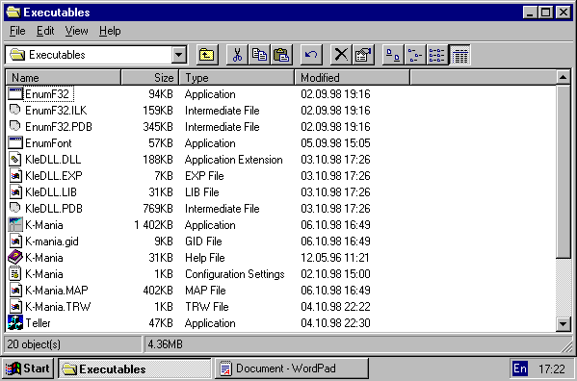Click the scrollbar down arrow
Screen dimensions: 577x381
tap(563, 323)
